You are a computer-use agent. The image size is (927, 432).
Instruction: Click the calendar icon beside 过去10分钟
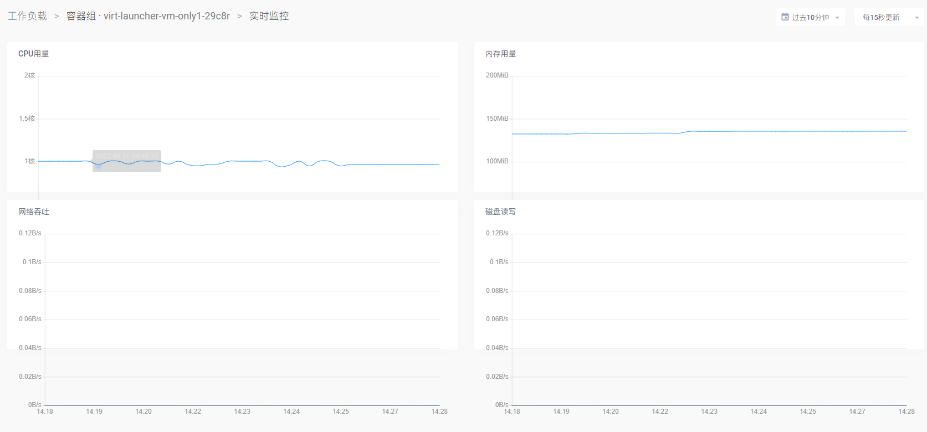[785, 17]
